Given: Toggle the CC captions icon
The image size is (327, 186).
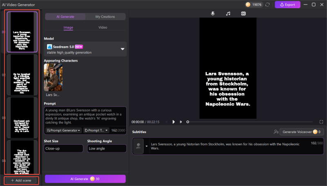Looking at the screenshot, I should [x=243, y=13].
